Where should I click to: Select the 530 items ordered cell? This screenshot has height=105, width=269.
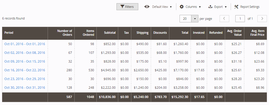pyautogui.click(x=85, y=70)
